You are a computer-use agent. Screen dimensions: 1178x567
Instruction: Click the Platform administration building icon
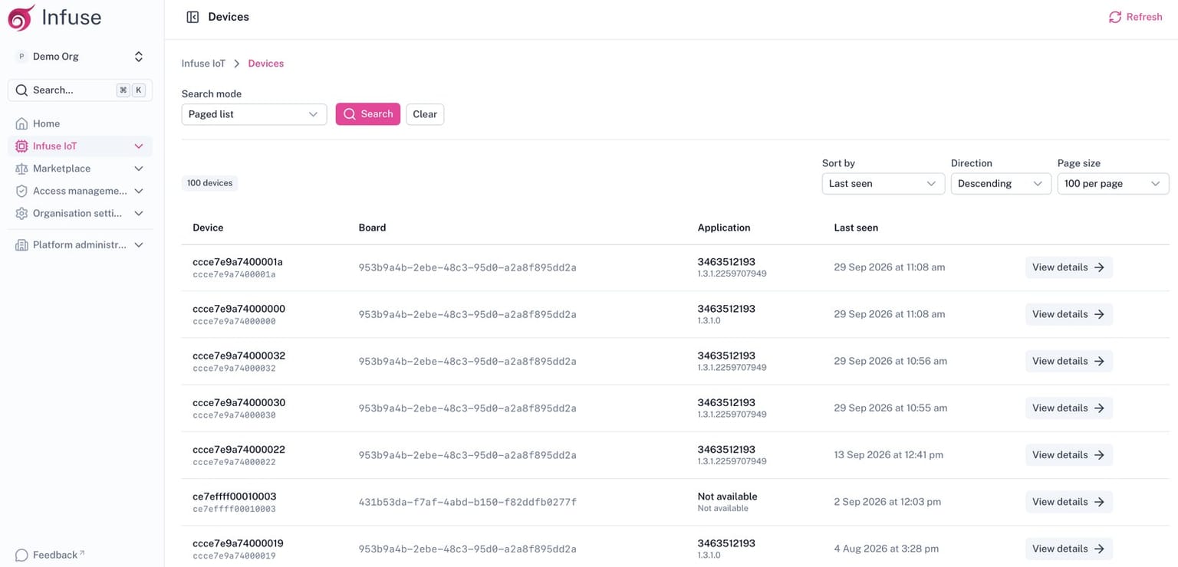21,245
